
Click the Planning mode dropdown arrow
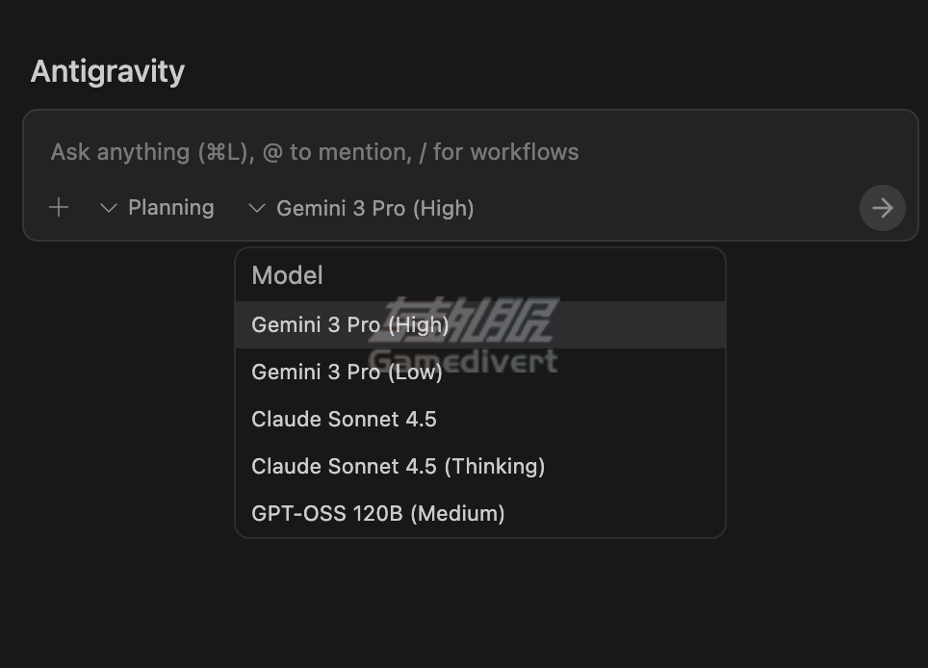108,208
